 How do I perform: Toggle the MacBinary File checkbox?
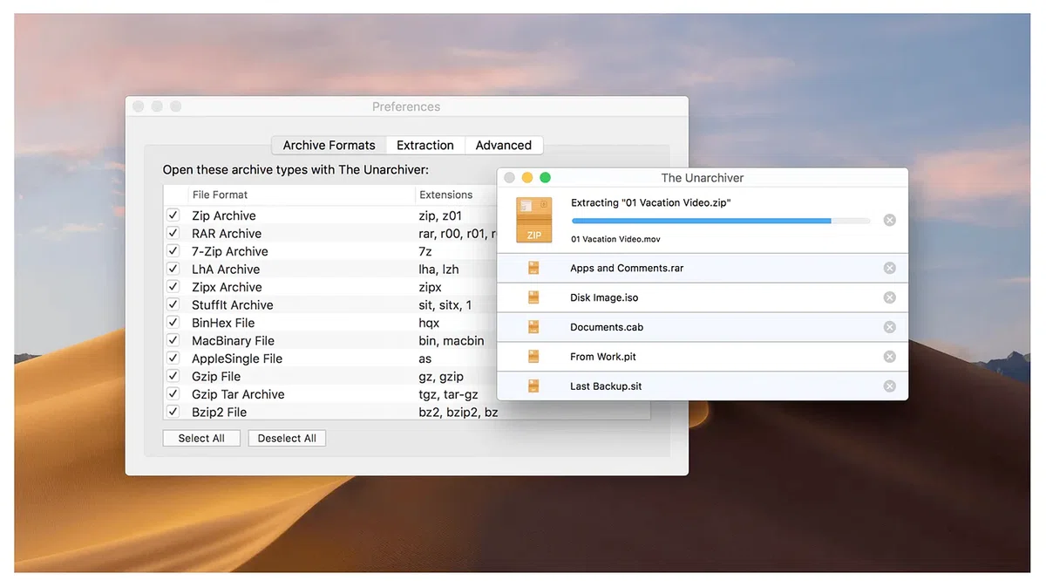[x=173, y=341]
